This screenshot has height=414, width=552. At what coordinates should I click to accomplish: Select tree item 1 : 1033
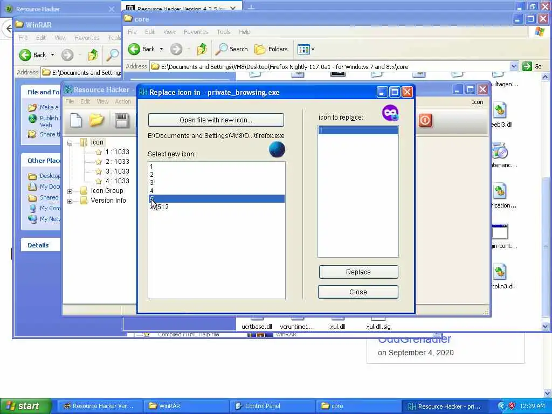click(117, 151)
